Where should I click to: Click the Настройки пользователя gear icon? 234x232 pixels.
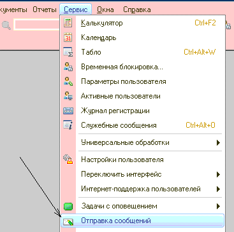(68, 160)
